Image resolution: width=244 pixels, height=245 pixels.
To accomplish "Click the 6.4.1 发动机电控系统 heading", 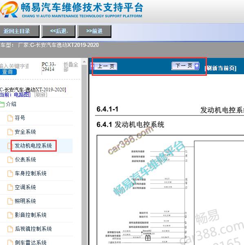I will (x=130, y=125).
